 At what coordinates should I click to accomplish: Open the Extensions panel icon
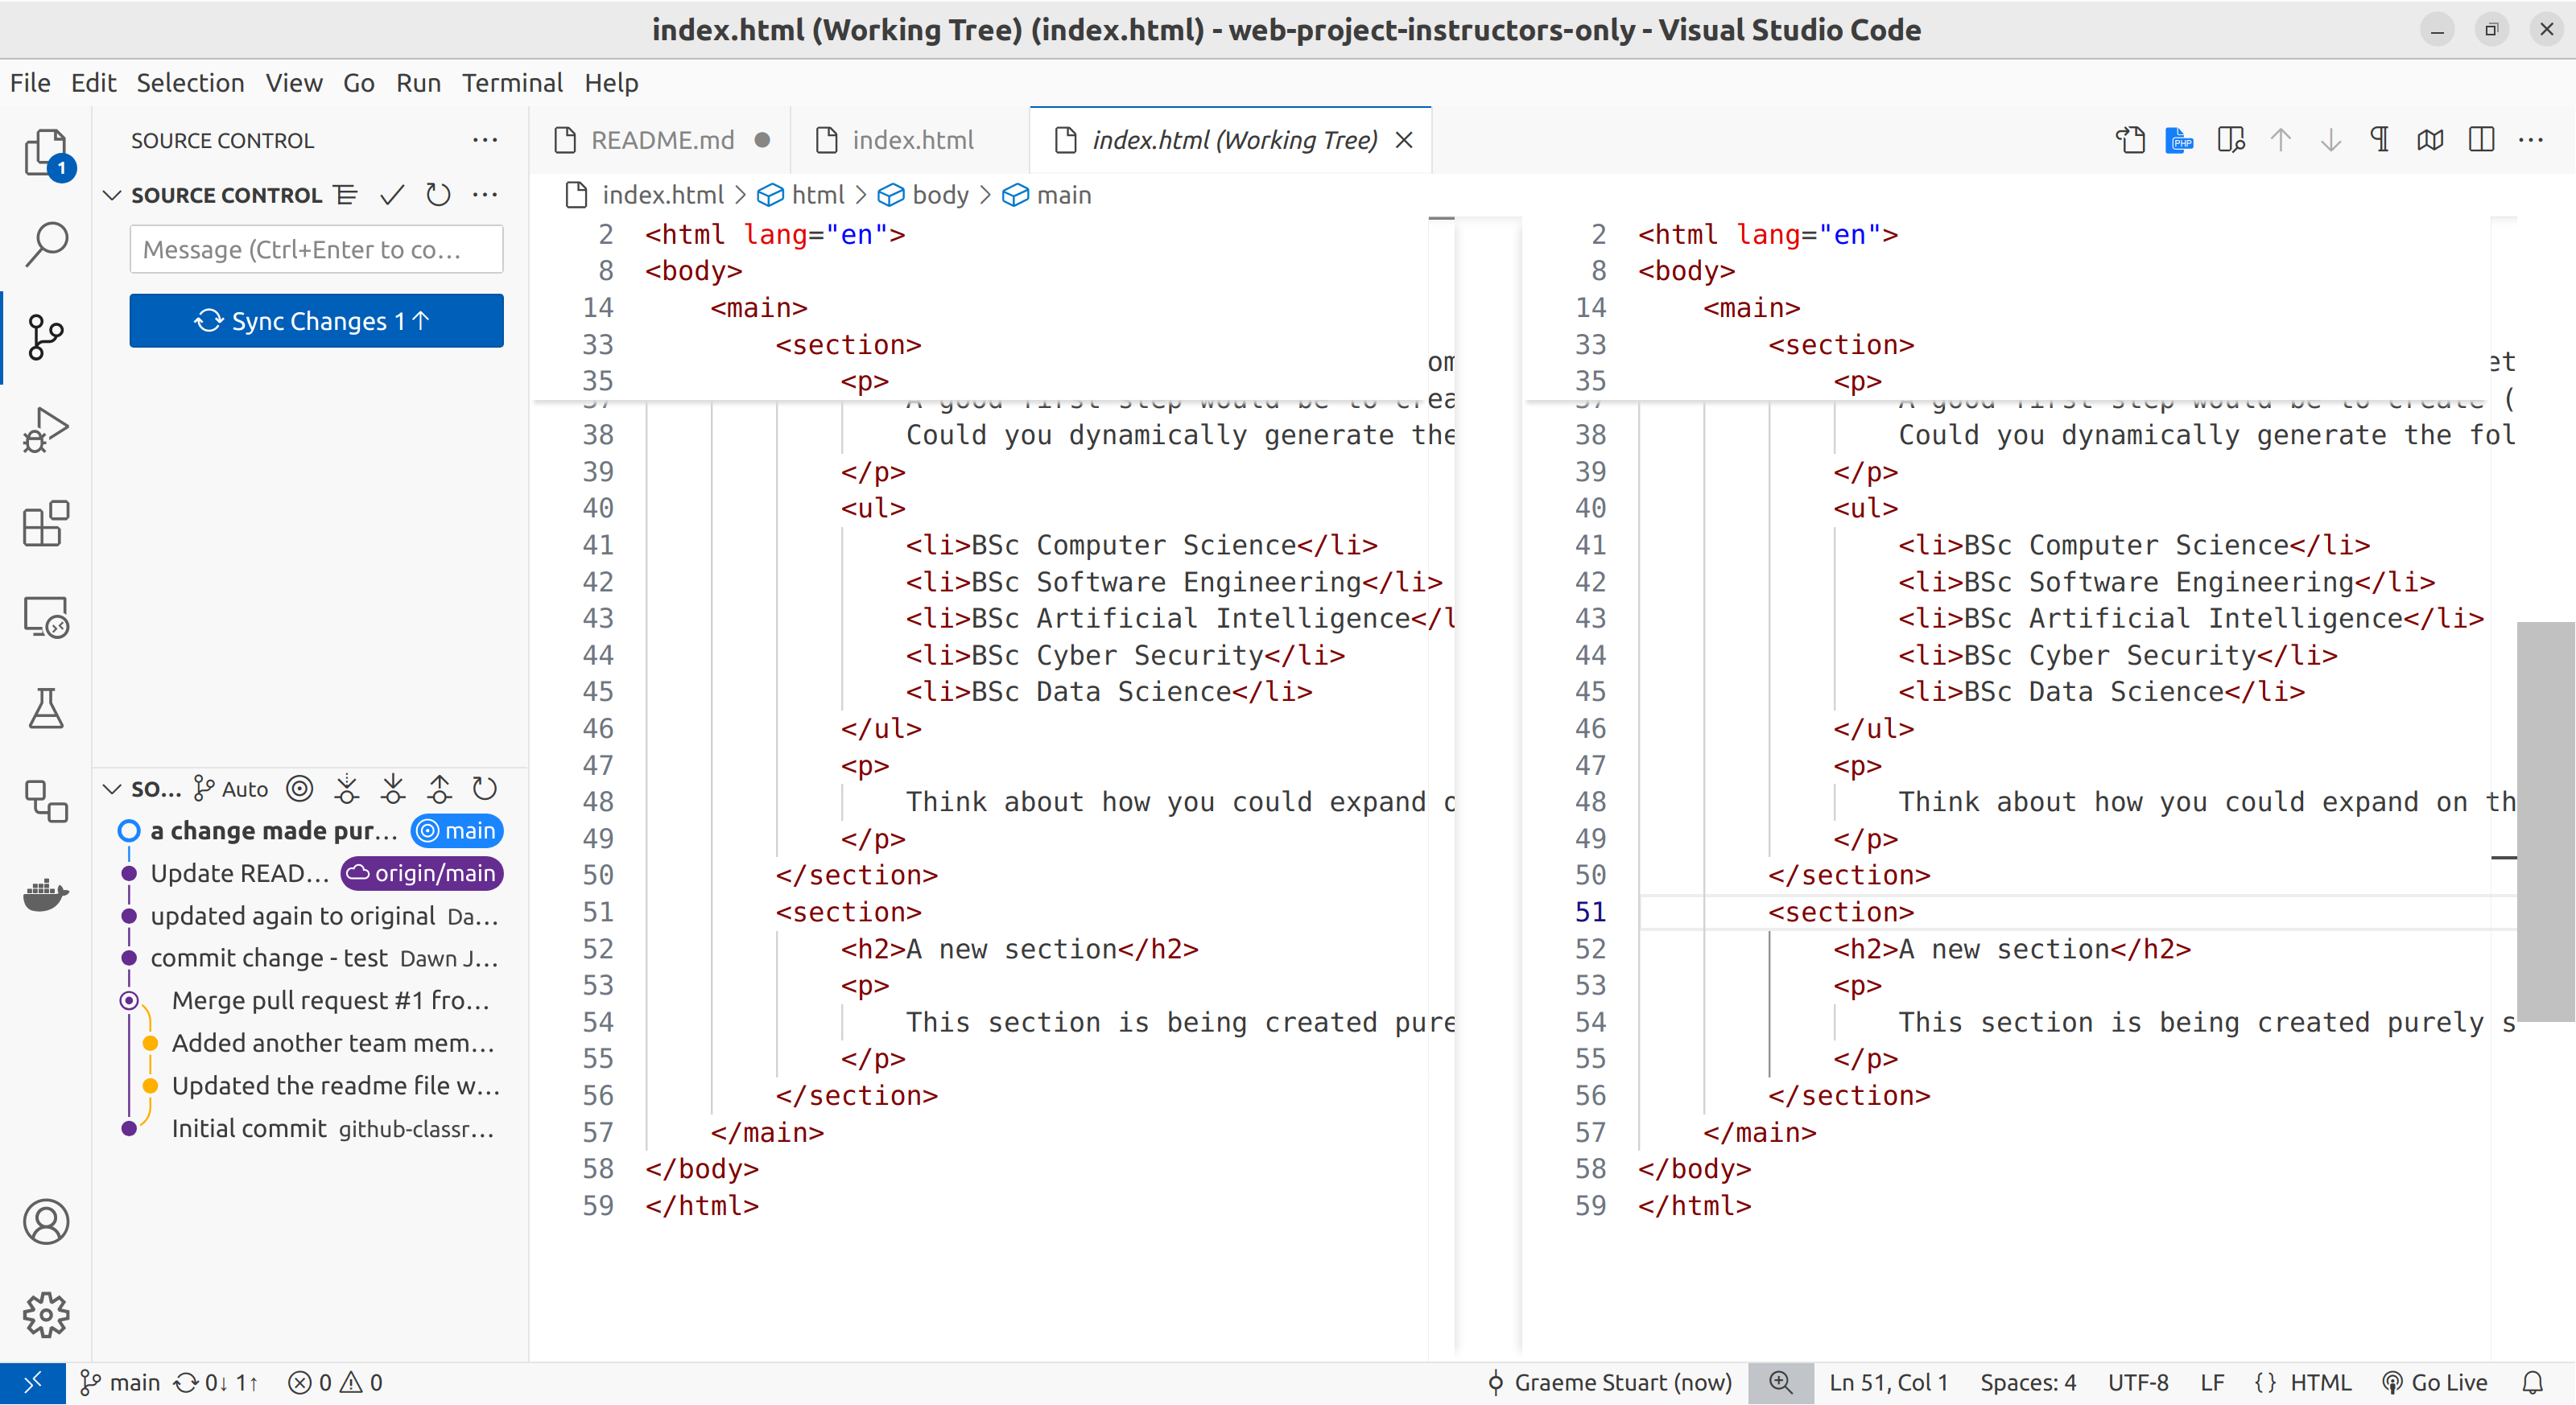point(45,525)
